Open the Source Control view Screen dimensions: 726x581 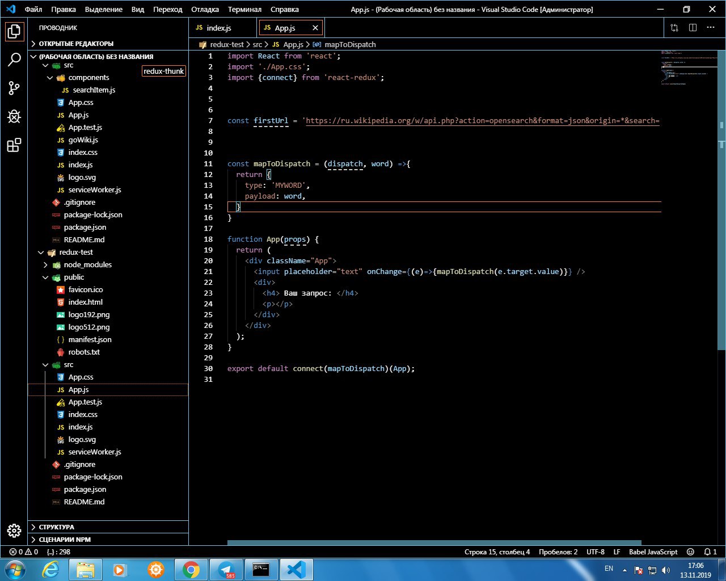tap(14, 88)
